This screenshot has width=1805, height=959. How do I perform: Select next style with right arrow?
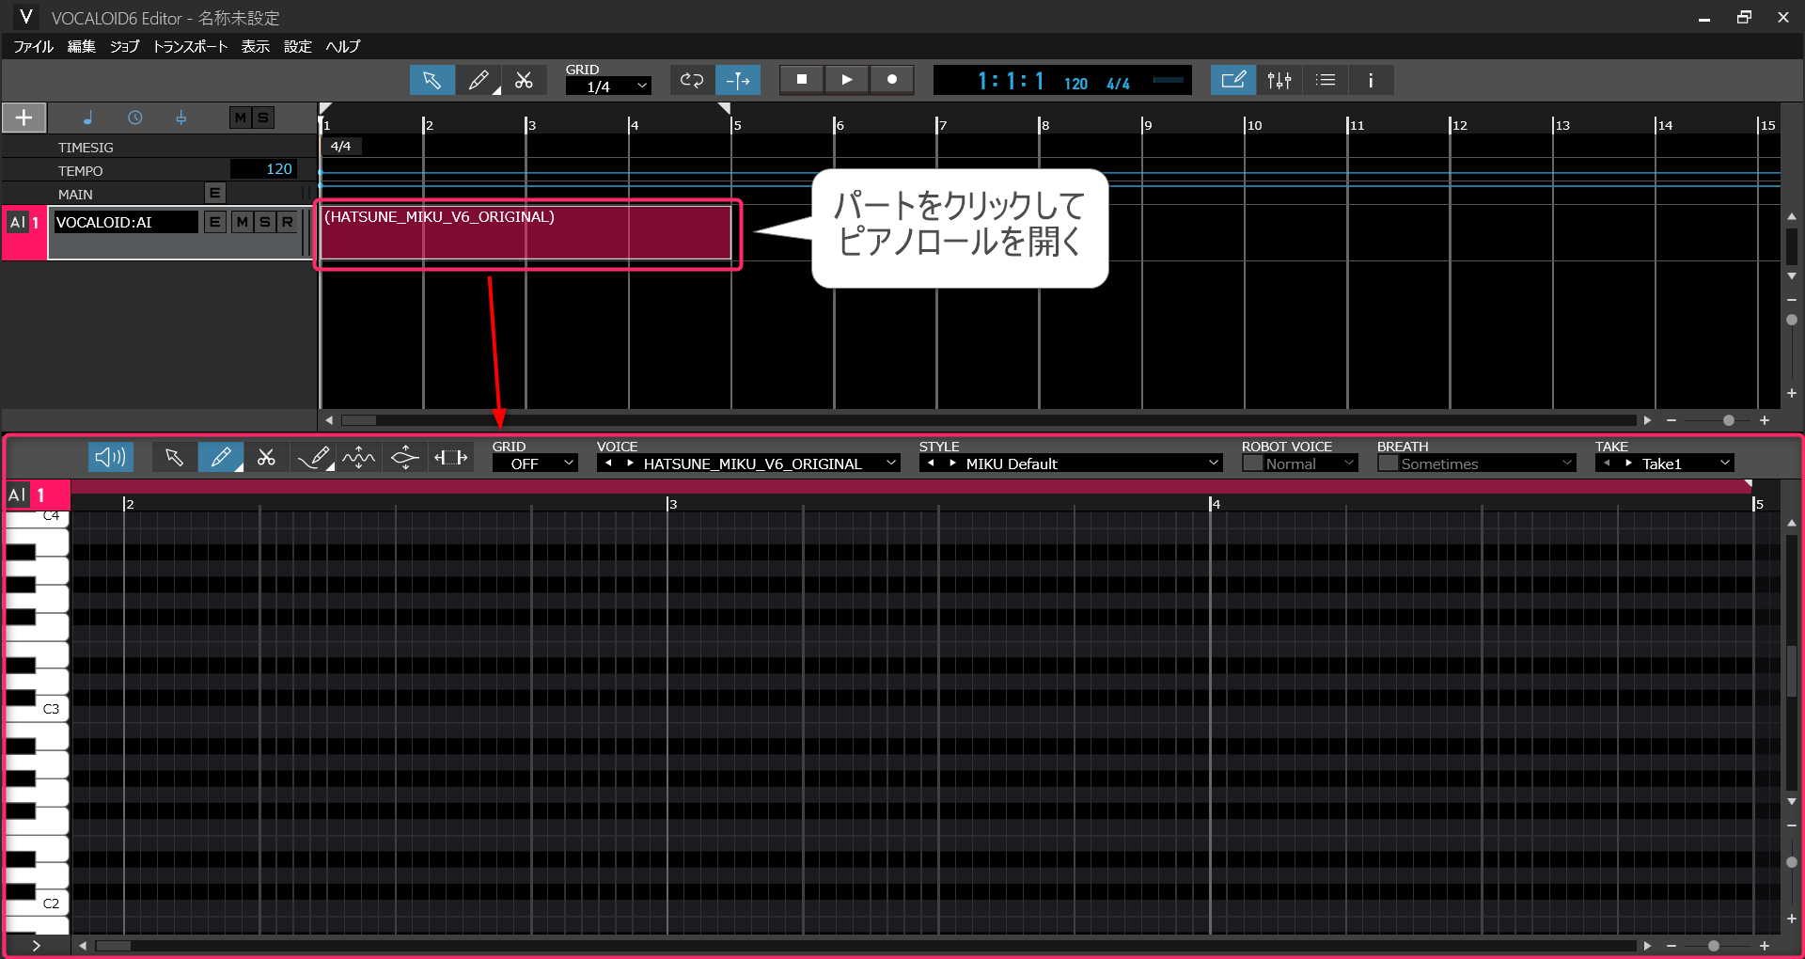(952, 464)
